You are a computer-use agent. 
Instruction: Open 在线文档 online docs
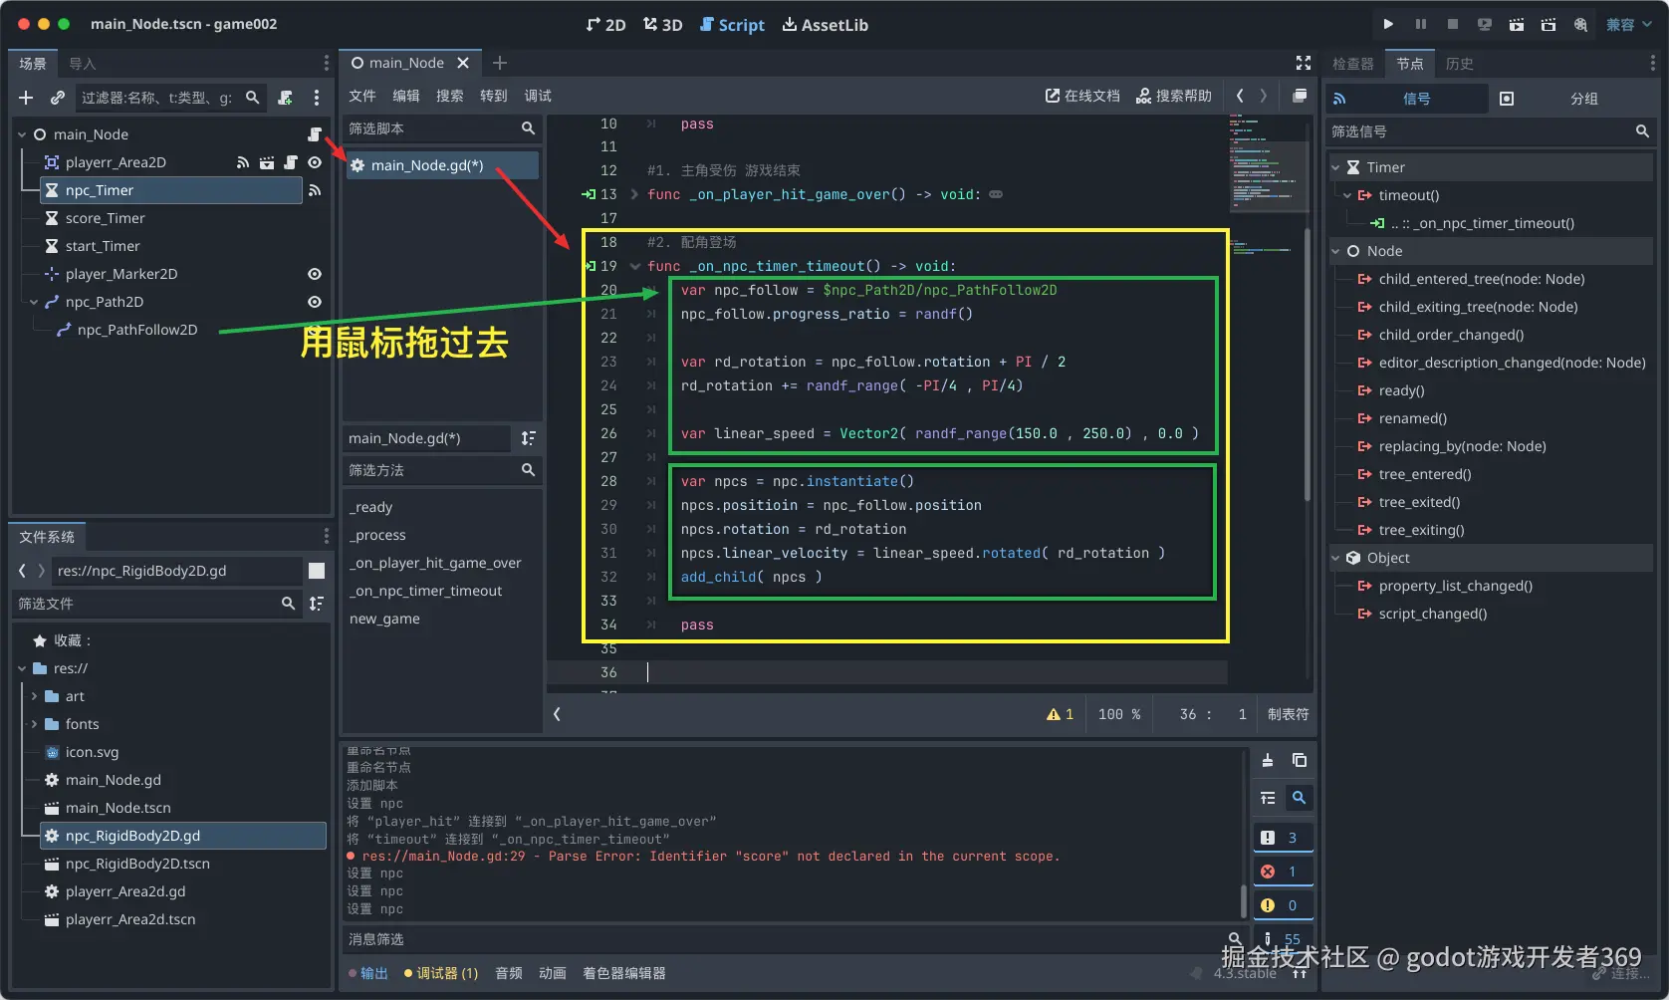(x=1082, y=96)
